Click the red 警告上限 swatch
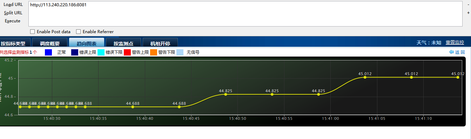This screenshot has height=139, width=471. tap(127, 52)
